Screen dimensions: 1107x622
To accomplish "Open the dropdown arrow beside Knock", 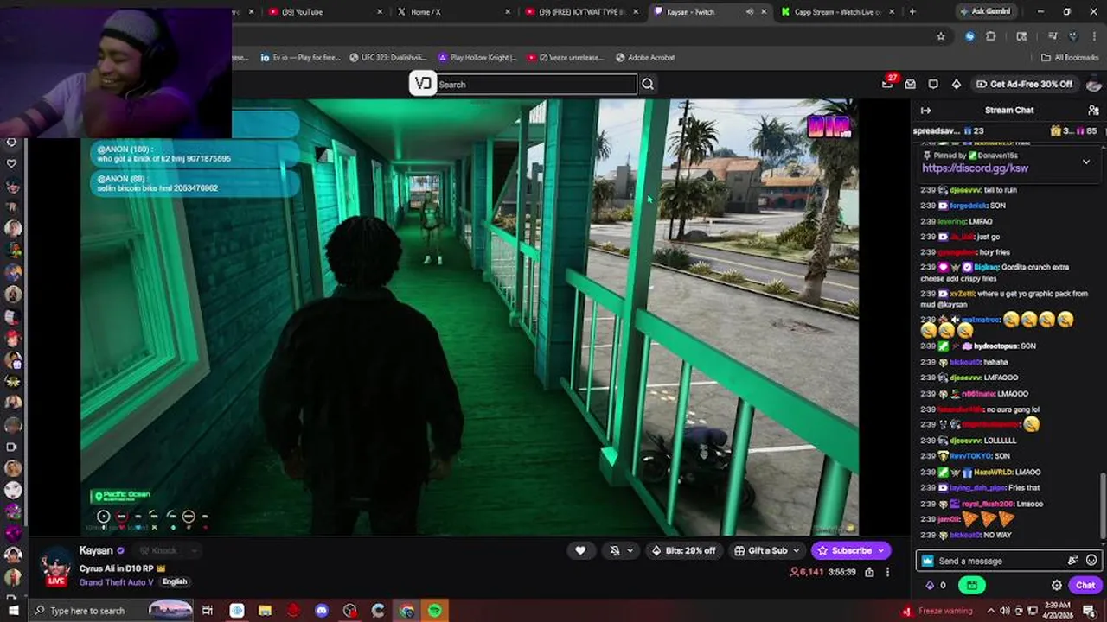I will coord(195,550).
